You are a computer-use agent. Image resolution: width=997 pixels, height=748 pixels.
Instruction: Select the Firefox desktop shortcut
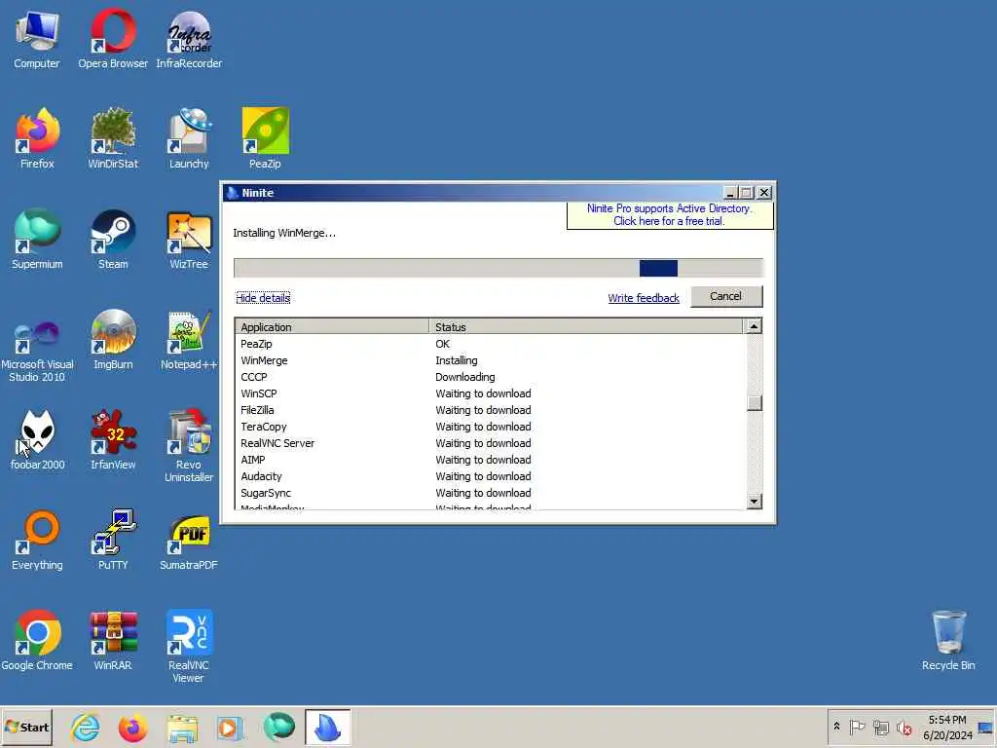pos(37,138)
